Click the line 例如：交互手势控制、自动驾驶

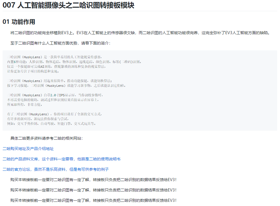tap(52, 124)
